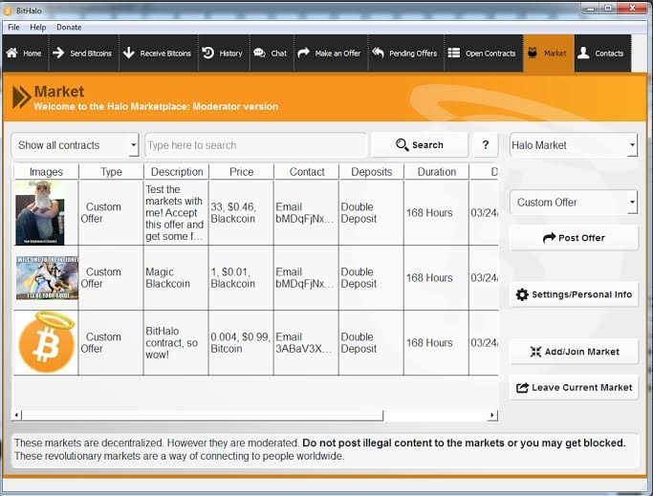This screenshot has height=496, width=653.
Task: Click the search text field
Action: [254, 145]
